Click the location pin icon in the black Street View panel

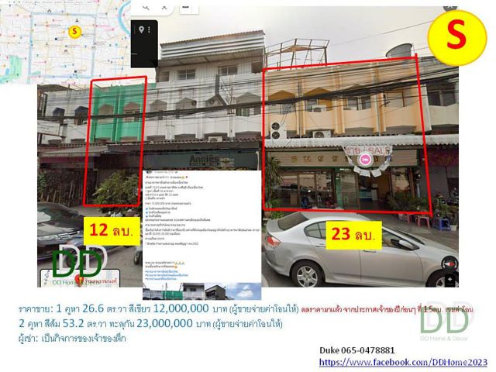click(x=141, y=29)
